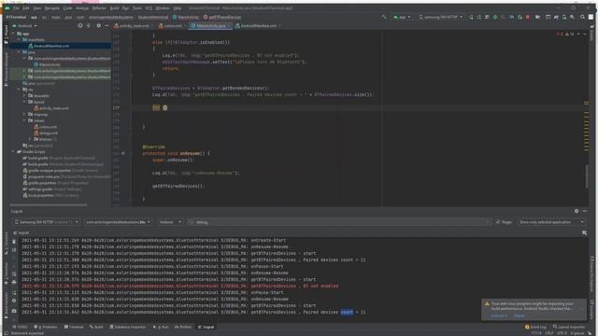The image size is (598, 336).
Task: Click the errors and warnings indicator
Action: tap(565, 35)
